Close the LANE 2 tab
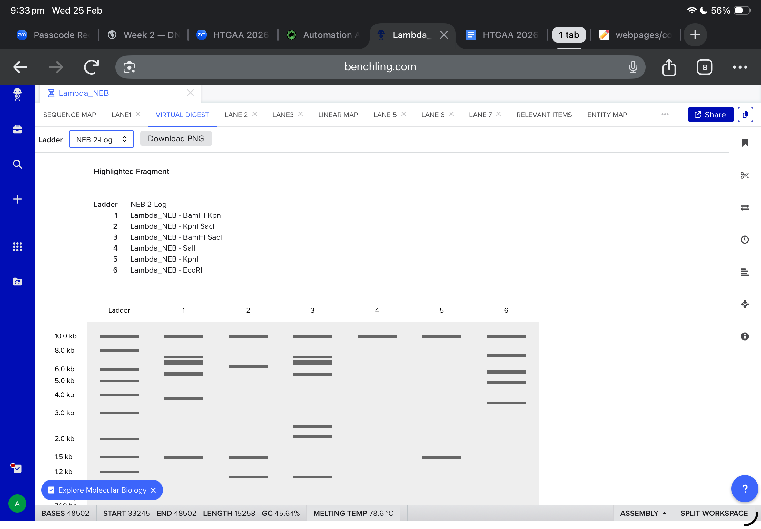 pyautogui.click(x=255, y=114)
